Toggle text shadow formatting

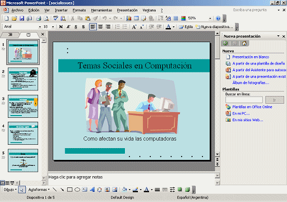pos(84,27)
